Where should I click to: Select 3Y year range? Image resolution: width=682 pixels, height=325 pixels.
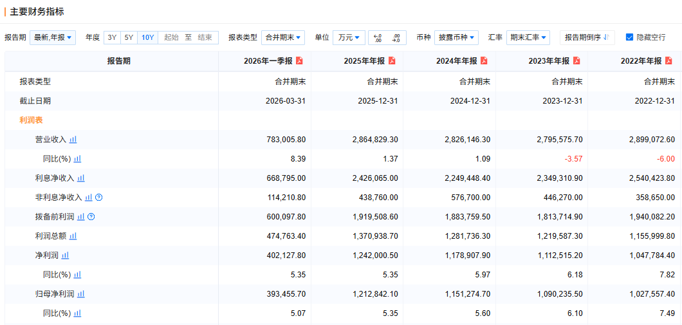pyautogui.click(x=112, y=37)
